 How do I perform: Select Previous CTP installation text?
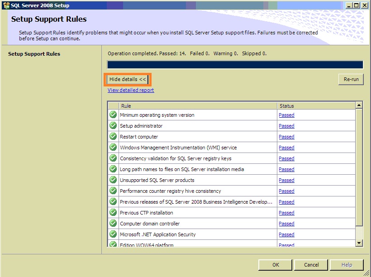[x=147, y=213]
